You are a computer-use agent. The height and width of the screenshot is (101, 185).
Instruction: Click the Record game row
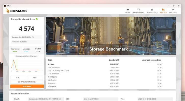[104, 77]
